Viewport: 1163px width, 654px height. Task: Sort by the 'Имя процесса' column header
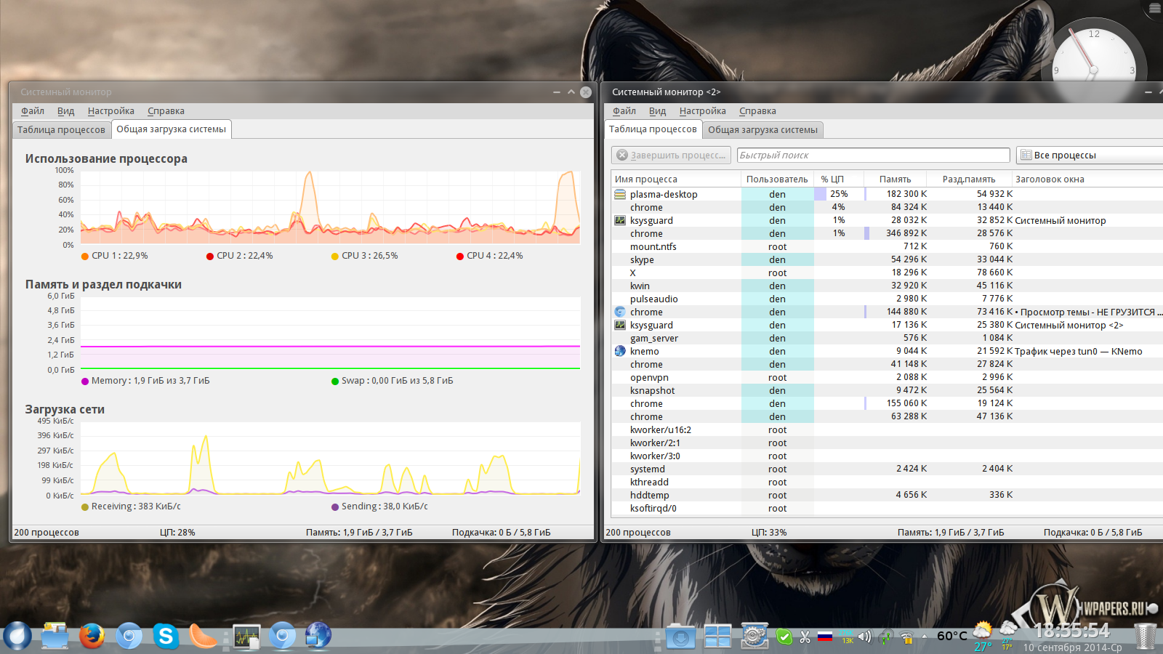point(676,179)
